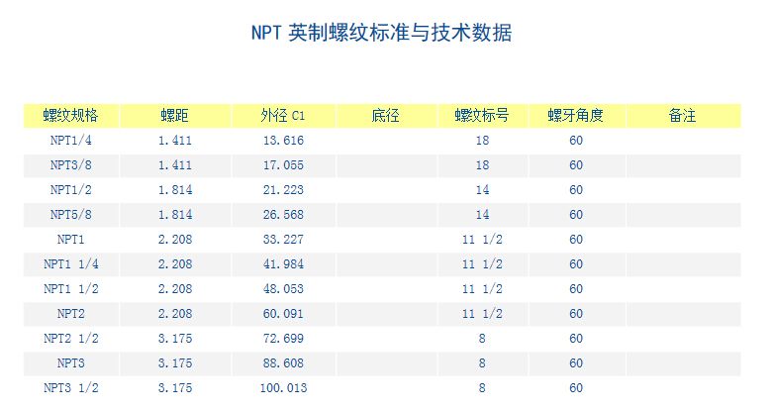
Task: Click the NPT3/8 row label
Action: pyautogui.click(x=70, y=165)
